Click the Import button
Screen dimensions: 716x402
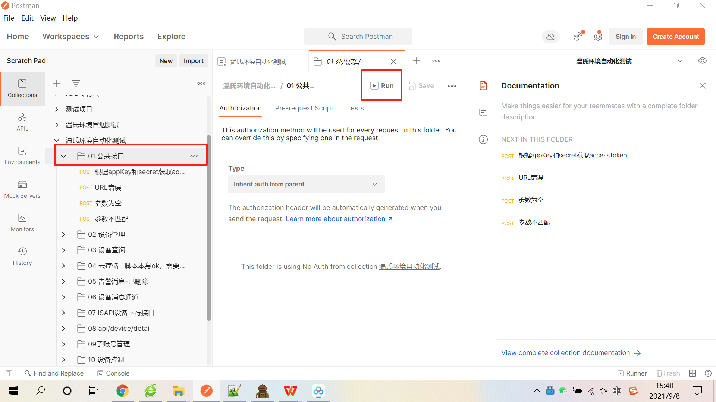[x=194, y=61]
